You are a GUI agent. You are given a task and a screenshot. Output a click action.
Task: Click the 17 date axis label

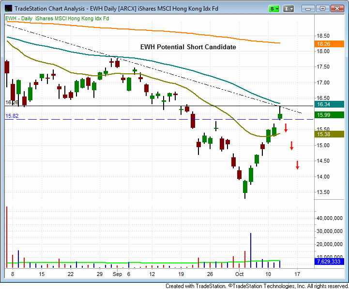297,274
